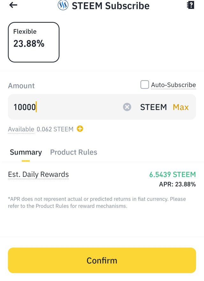Tap the underlined Available label
This screenshot has height=281, width=204.
(x=21, y=129)
